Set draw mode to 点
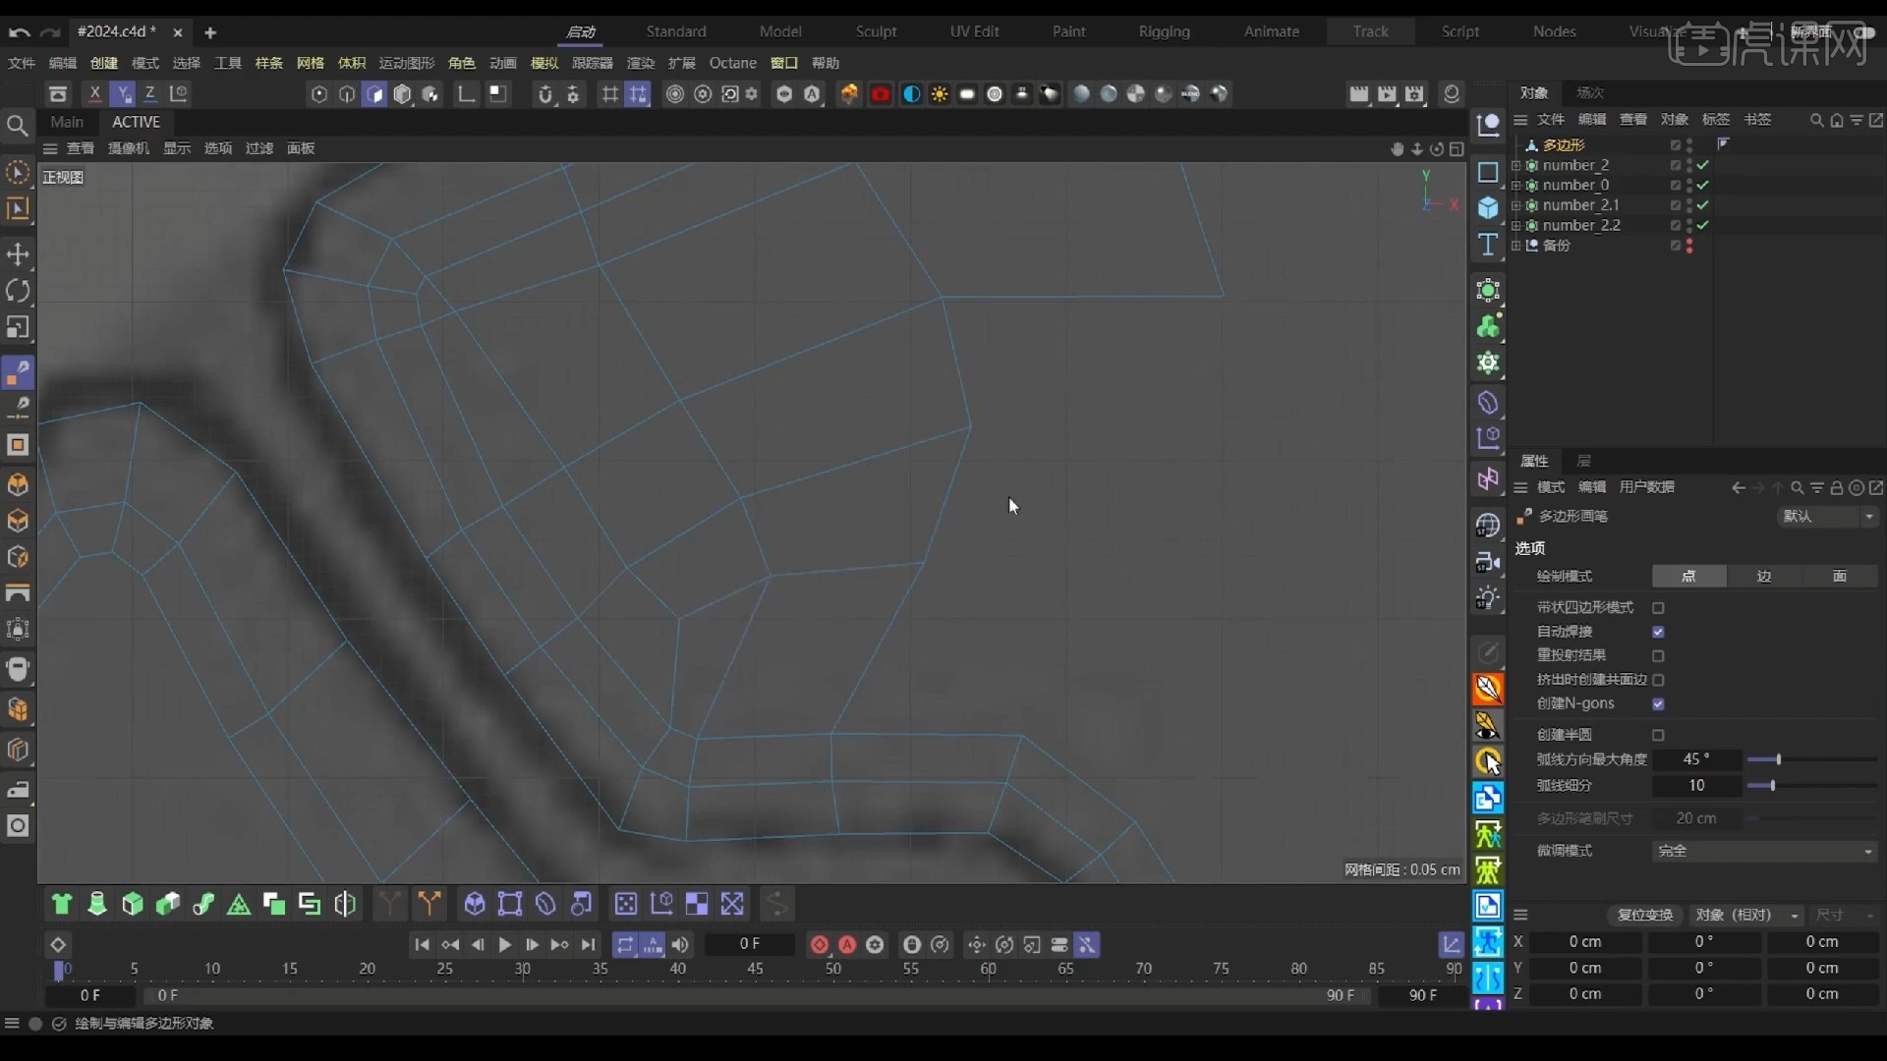 click(x=1688, y=577)
